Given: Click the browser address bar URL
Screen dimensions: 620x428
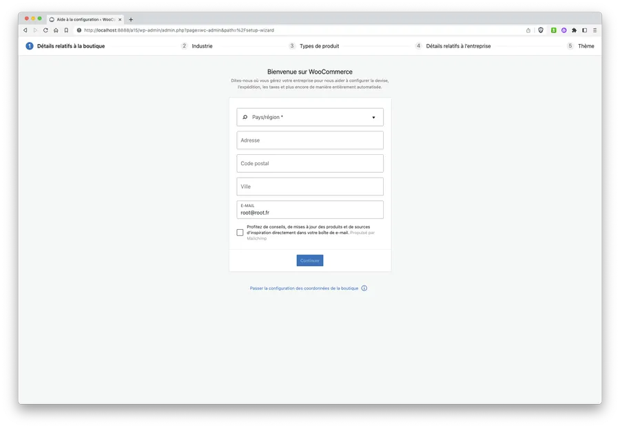Looking at the screenshot, I should [x=178, y=30].
